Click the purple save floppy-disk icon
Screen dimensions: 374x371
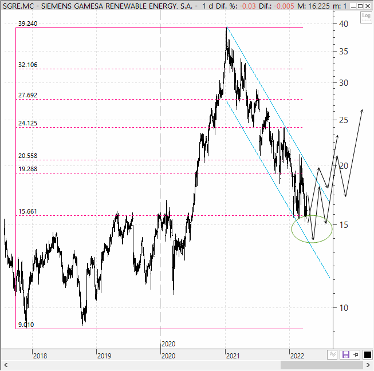coord(345,354)
